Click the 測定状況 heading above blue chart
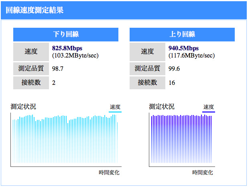 (x=162, y=107)
